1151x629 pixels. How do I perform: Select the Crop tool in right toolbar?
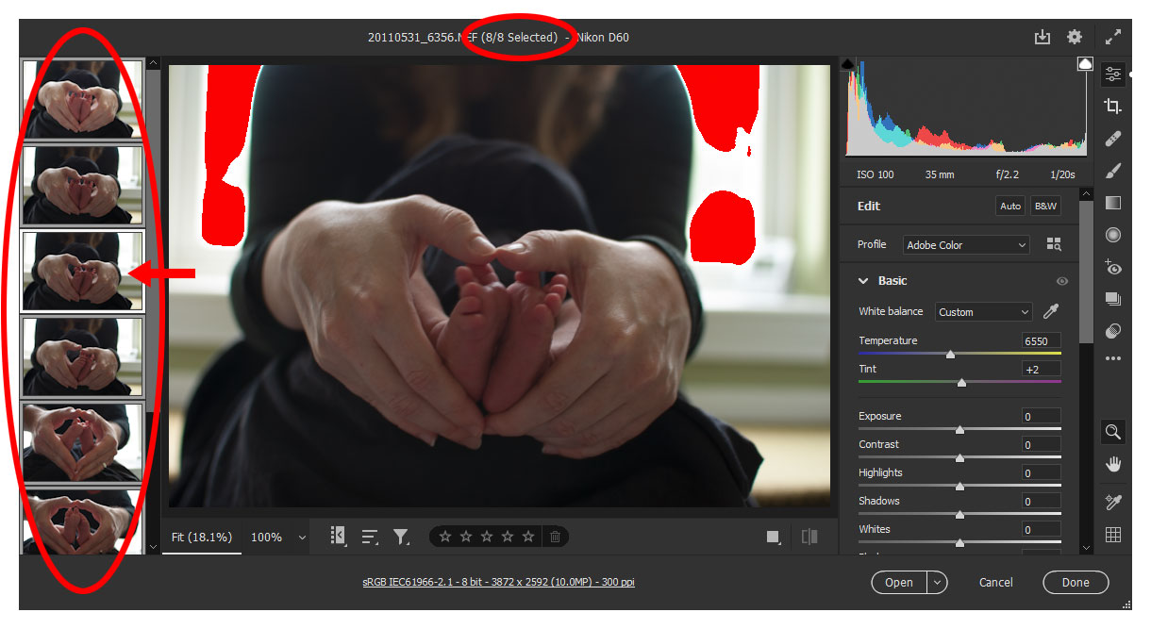[x=1113, y=106]
